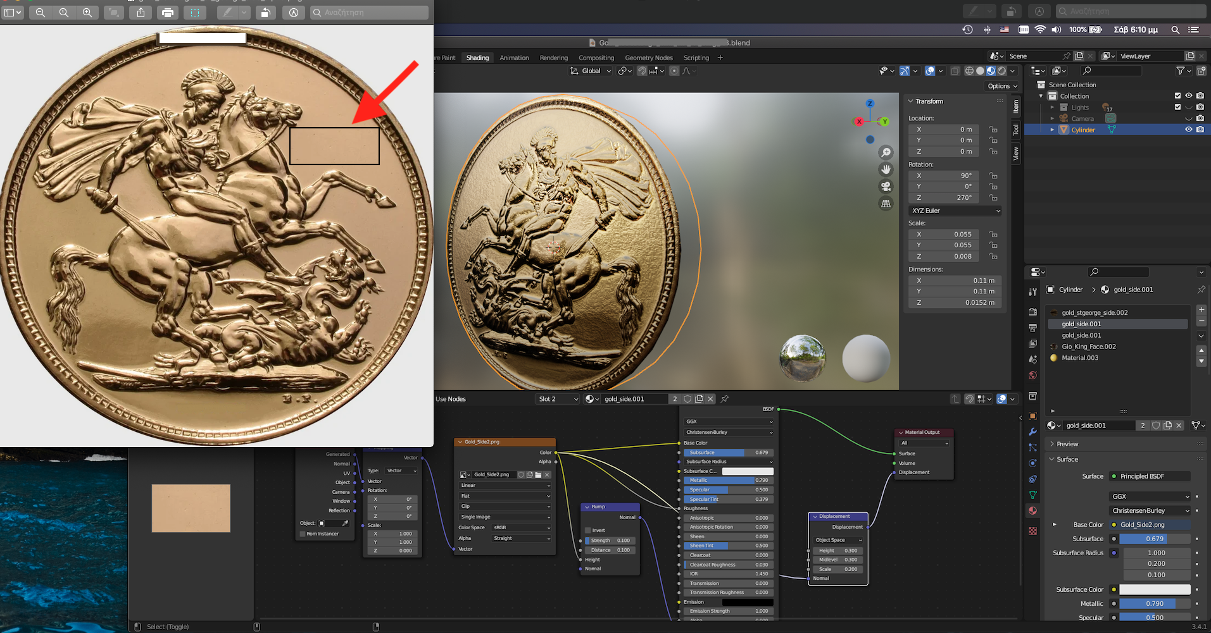Open the Modifiers wrench properties tab
The height and width of the screenshot is (633, 1211).
1032,432
